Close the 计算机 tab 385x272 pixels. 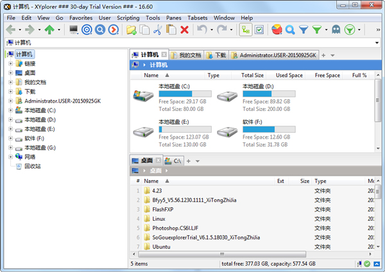coord(164,55)
